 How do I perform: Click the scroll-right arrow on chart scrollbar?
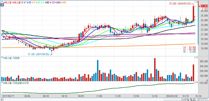point(184,99)
